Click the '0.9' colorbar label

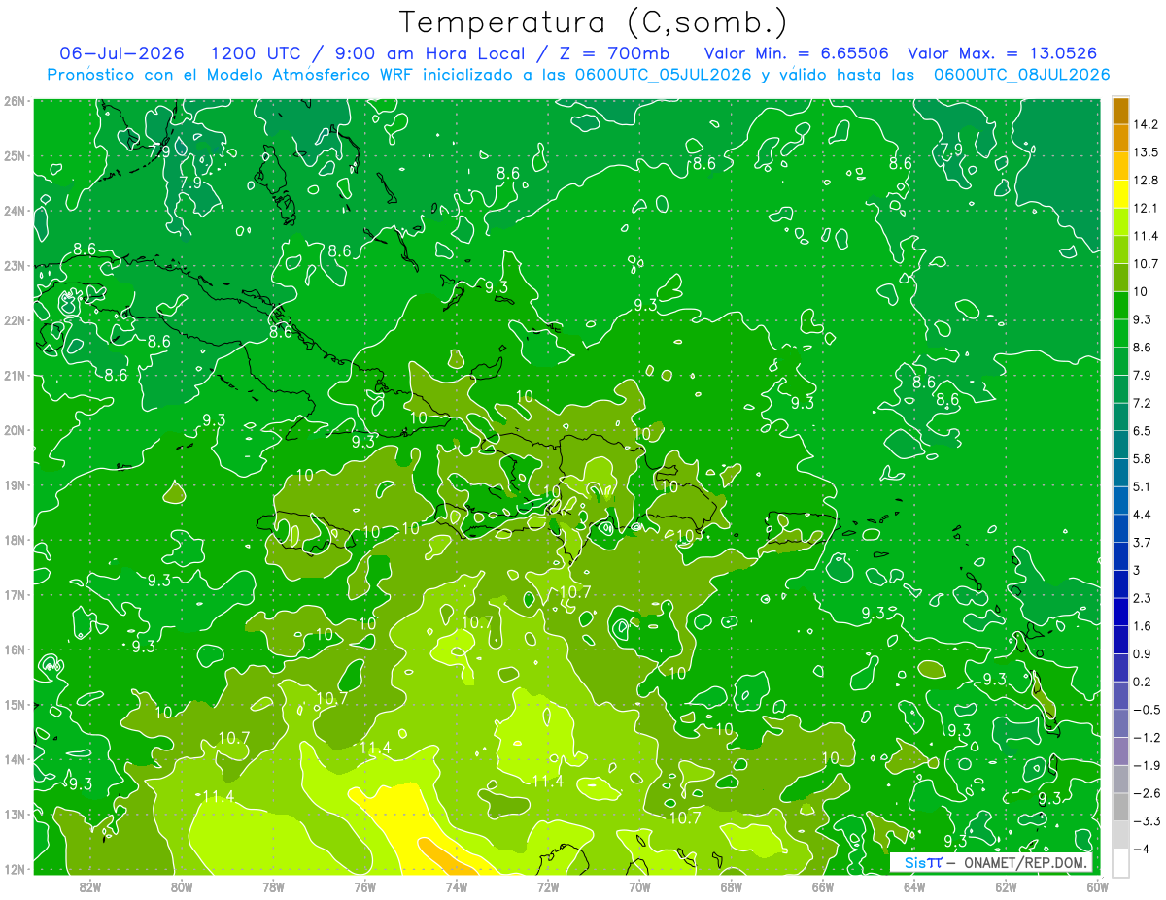(x=1143, y=653)
